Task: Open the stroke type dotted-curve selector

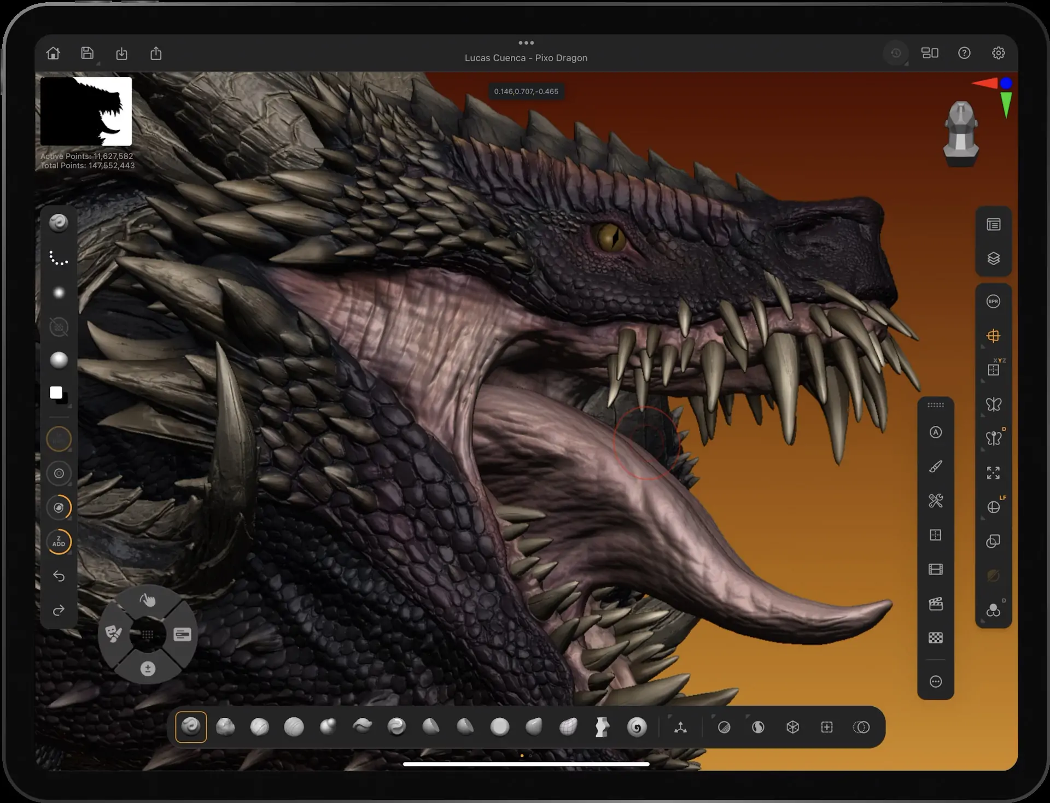Action: (59, 258)
